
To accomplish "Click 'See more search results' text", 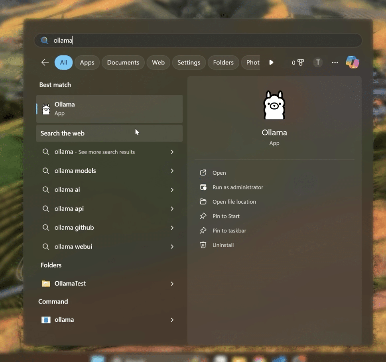I will [106, 152].
